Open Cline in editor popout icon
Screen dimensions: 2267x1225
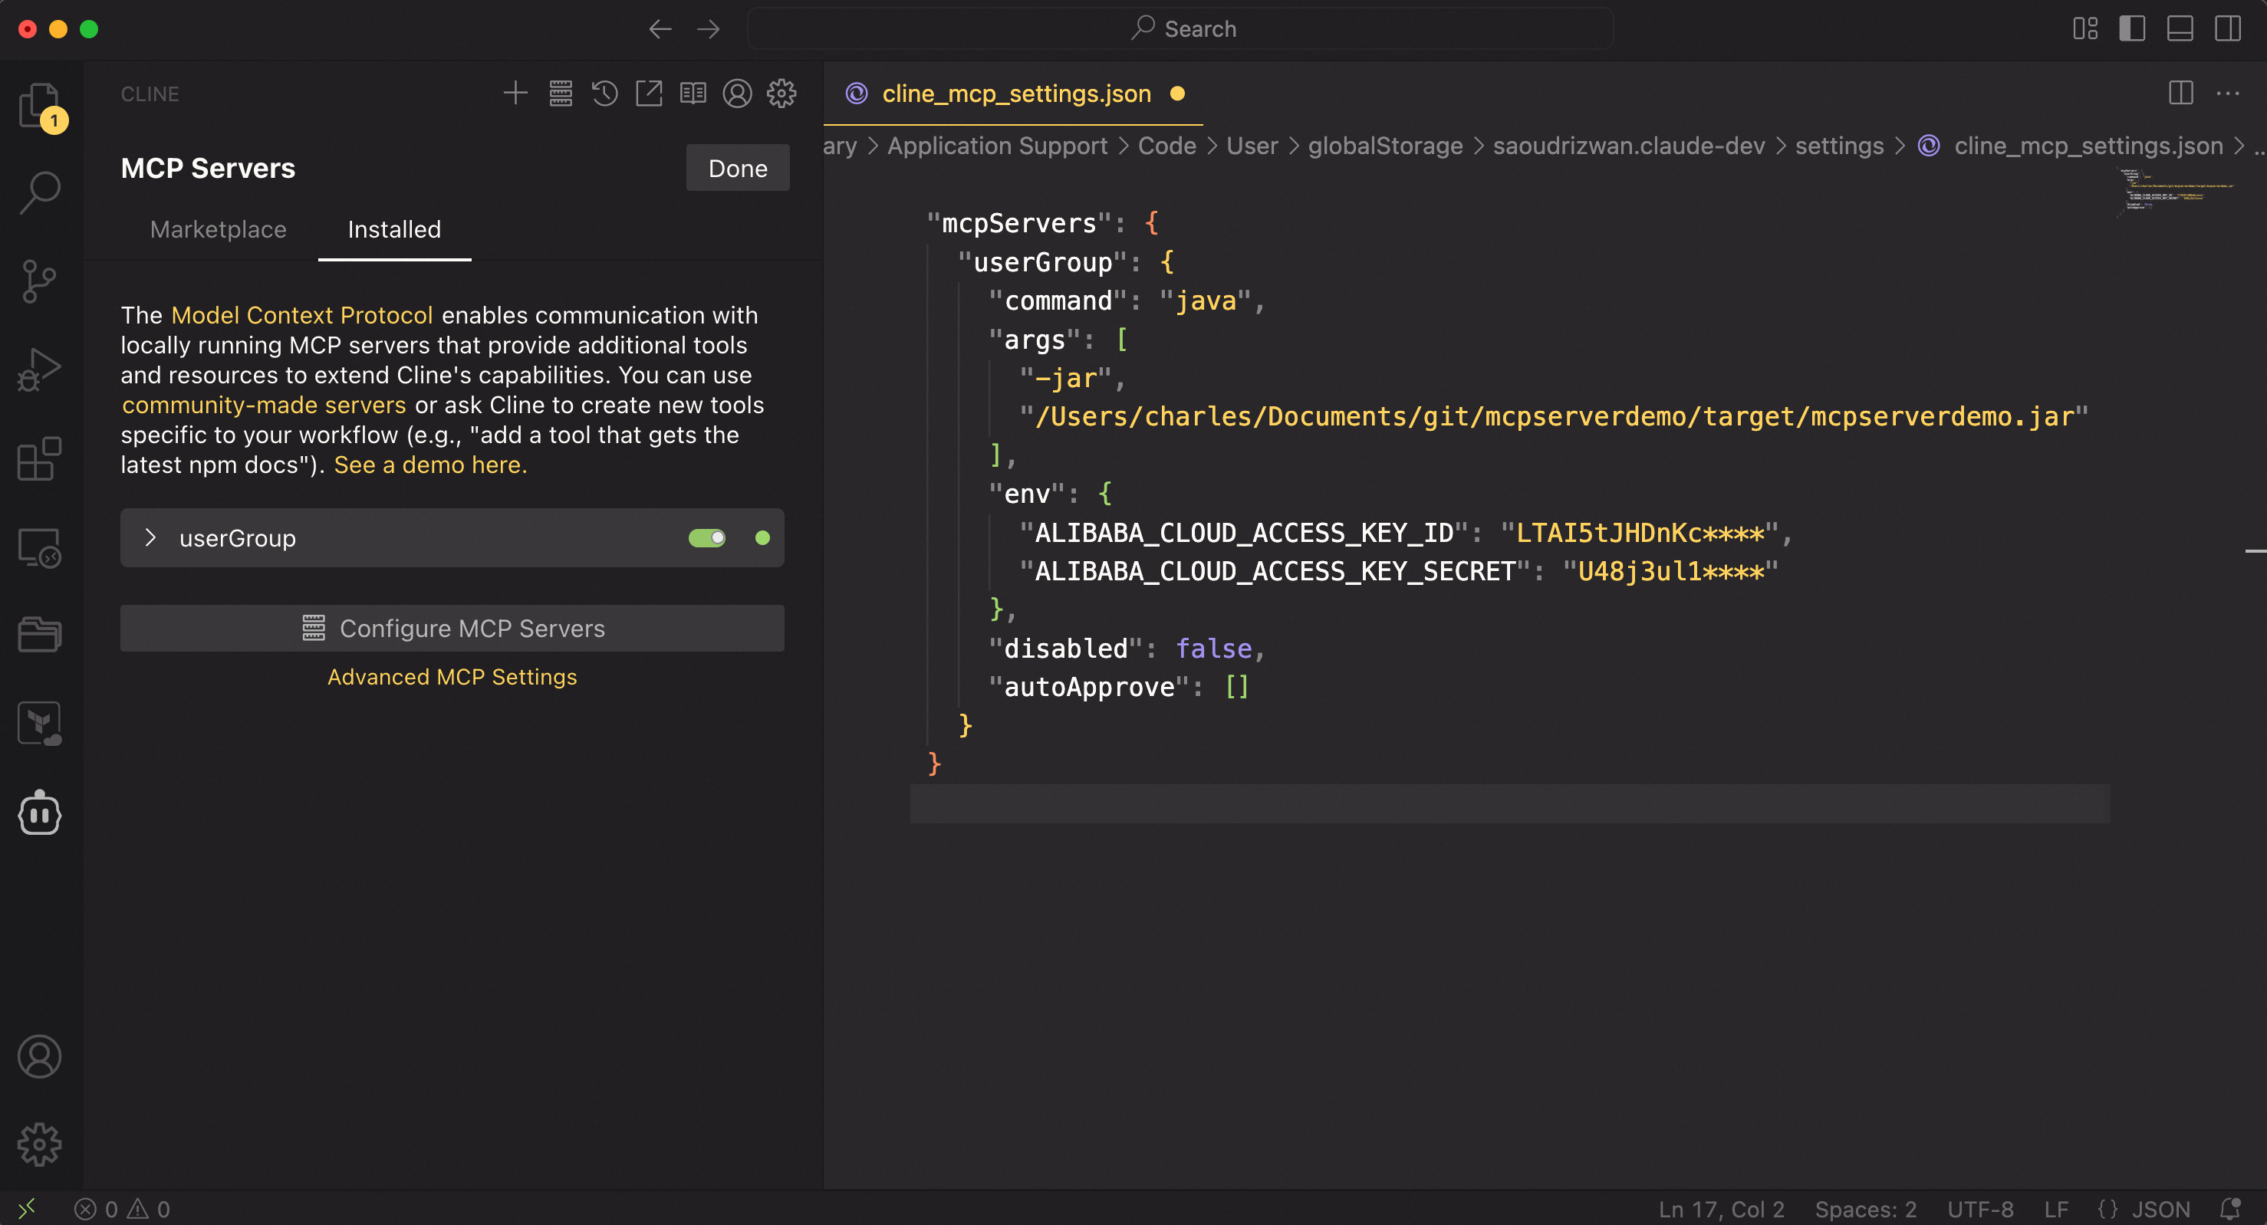click(x=649, y=94)
